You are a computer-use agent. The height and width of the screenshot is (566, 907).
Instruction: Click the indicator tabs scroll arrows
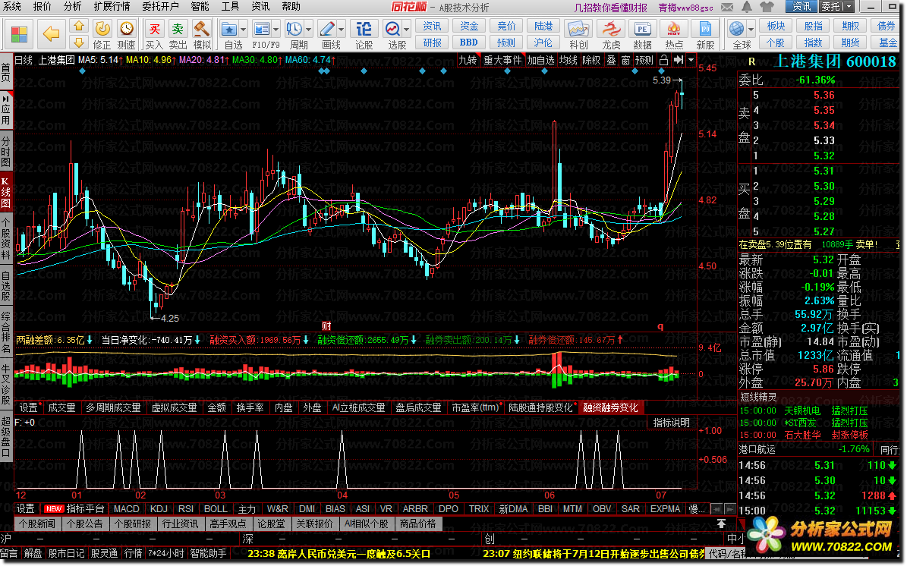(723, 509)
